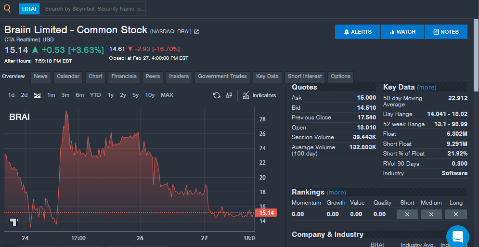
Task: Select the 1m chart range
Action: (51, 95)
